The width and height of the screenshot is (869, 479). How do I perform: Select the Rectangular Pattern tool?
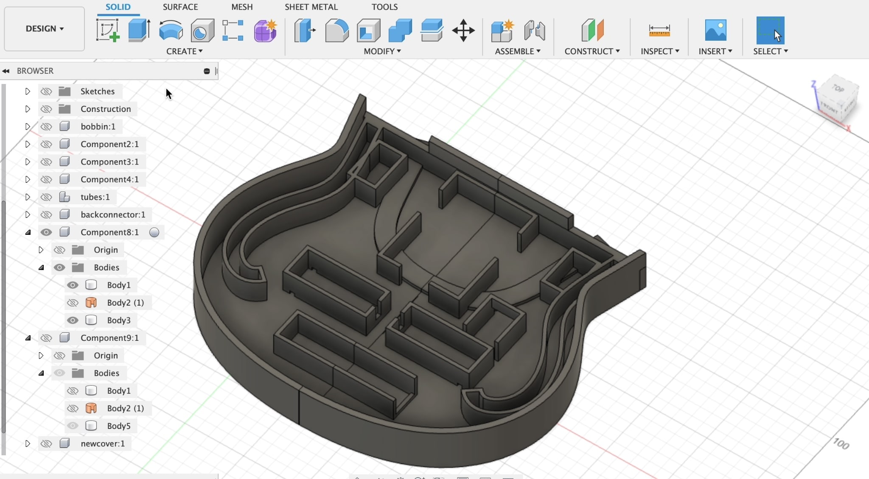pyautogui.click(x=233, y=30)
